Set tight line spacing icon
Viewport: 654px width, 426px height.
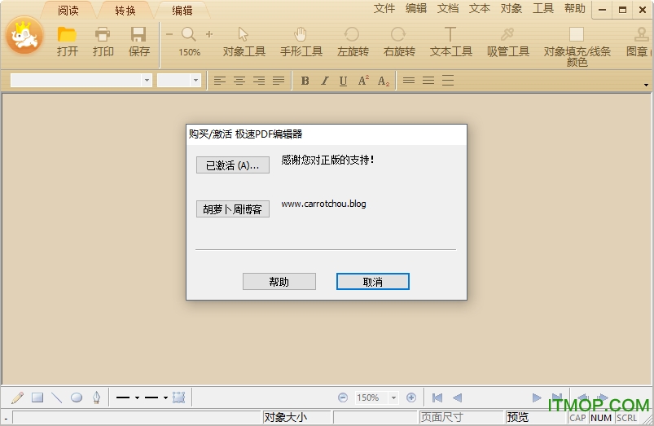pos(409,80)
